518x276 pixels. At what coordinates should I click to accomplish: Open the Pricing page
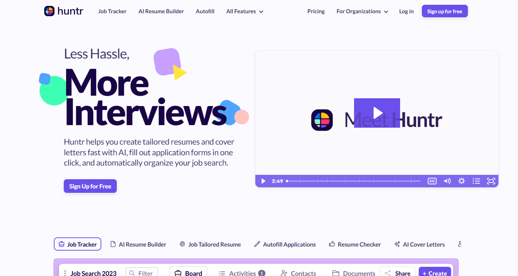click(316, 11)
